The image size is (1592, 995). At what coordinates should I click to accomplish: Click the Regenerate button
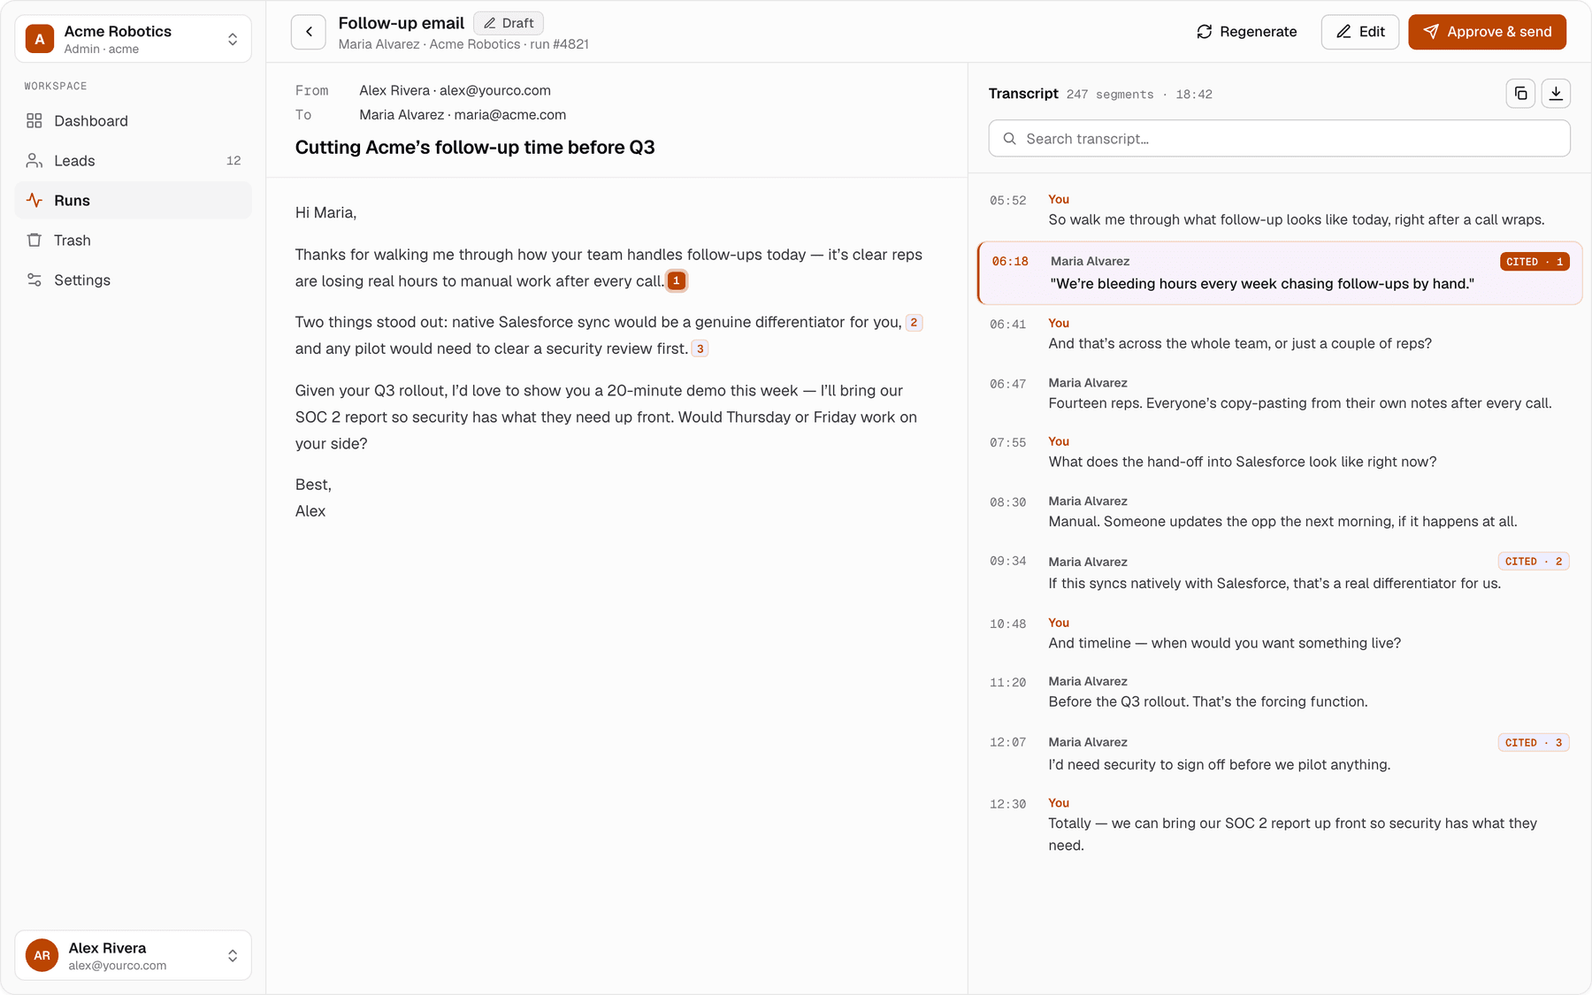pyautogui.click(x=1247, y=32)
